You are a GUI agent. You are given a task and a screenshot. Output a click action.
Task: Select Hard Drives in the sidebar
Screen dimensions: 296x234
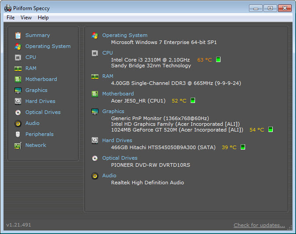(x=40, y=101)
